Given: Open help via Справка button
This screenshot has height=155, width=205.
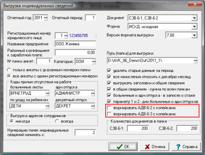Looking at the screenshot, I should click(x=187, y=147).
